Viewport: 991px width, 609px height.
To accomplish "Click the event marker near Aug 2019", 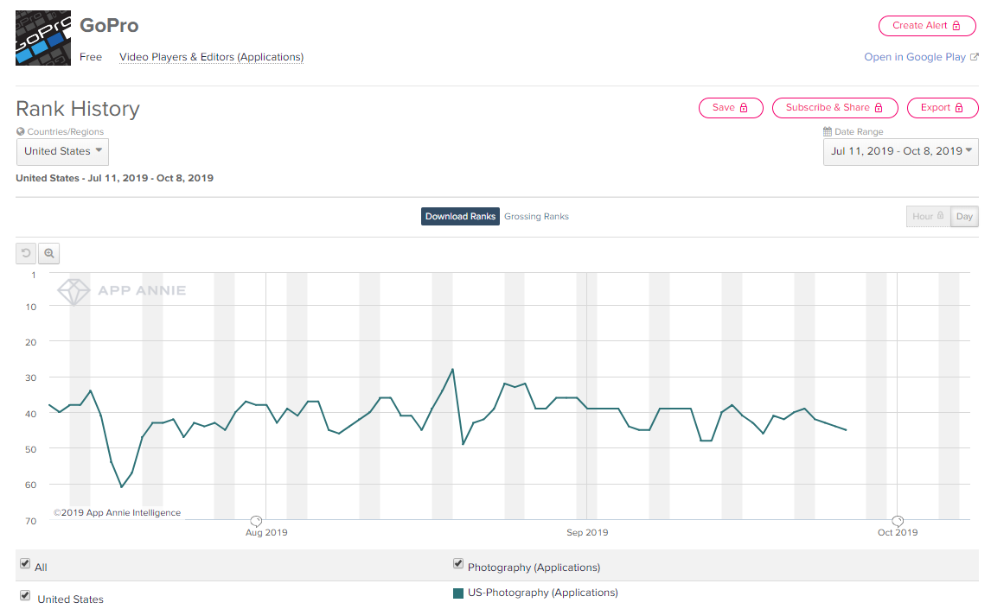I will pyautogui.click(x=256, y=521).
